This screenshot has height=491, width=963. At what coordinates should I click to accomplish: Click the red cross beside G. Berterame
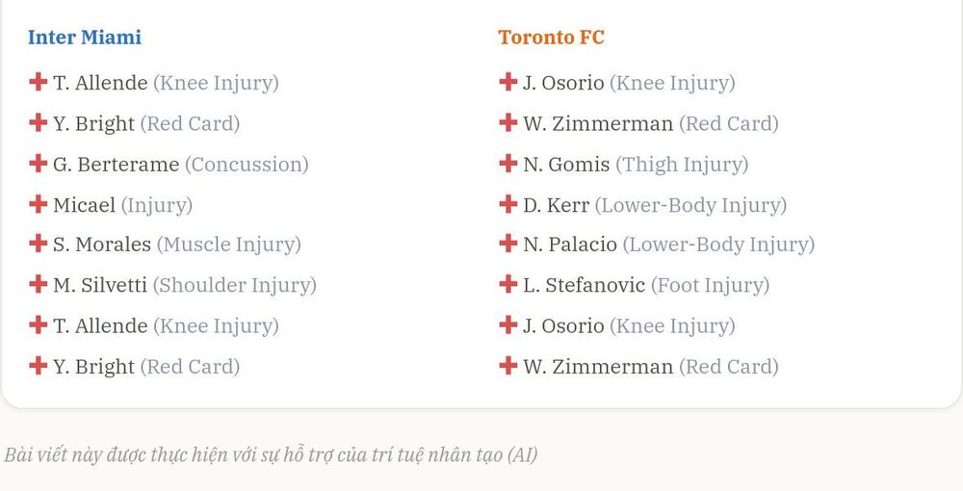pyautogui.click(x=39, y=164)
